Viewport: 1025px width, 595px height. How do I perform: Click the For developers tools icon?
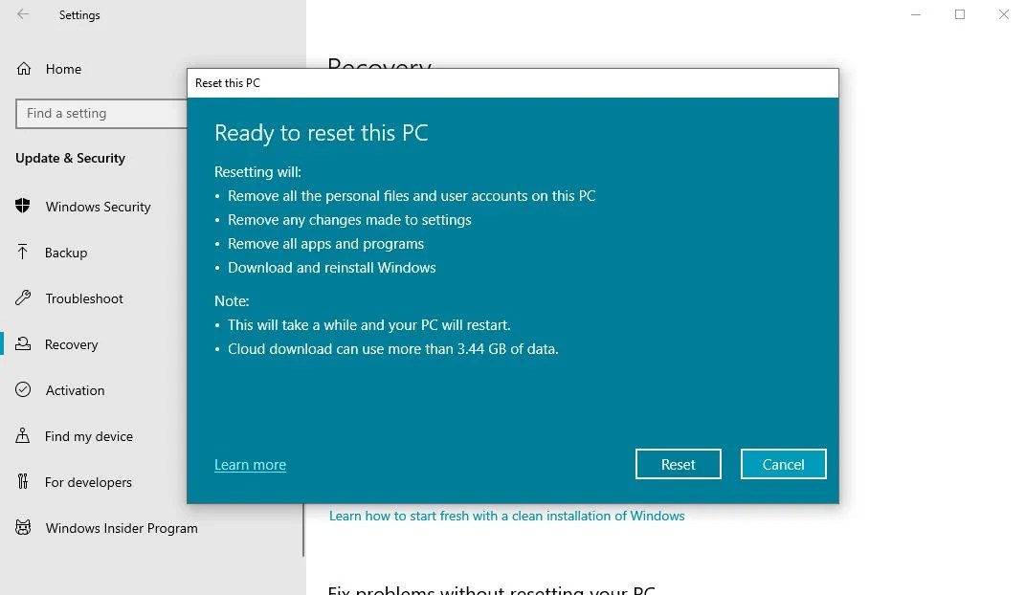click(x=23, y=481)
